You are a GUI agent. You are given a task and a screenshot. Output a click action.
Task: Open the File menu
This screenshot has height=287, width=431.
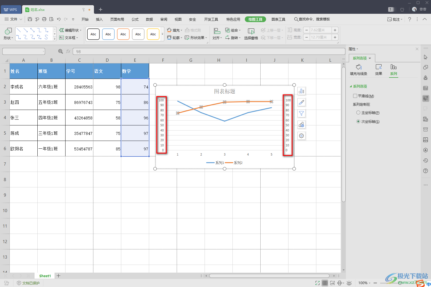(13, 19)
